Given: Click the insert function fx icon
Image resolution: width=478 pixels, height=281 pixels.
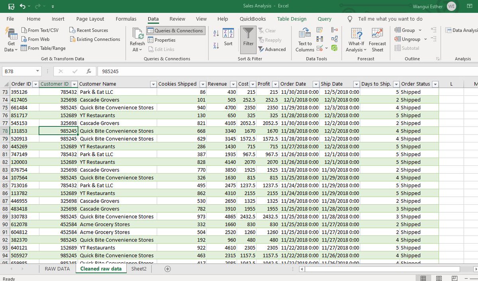Looking at the screenshot, I should [x=89, y=72].
